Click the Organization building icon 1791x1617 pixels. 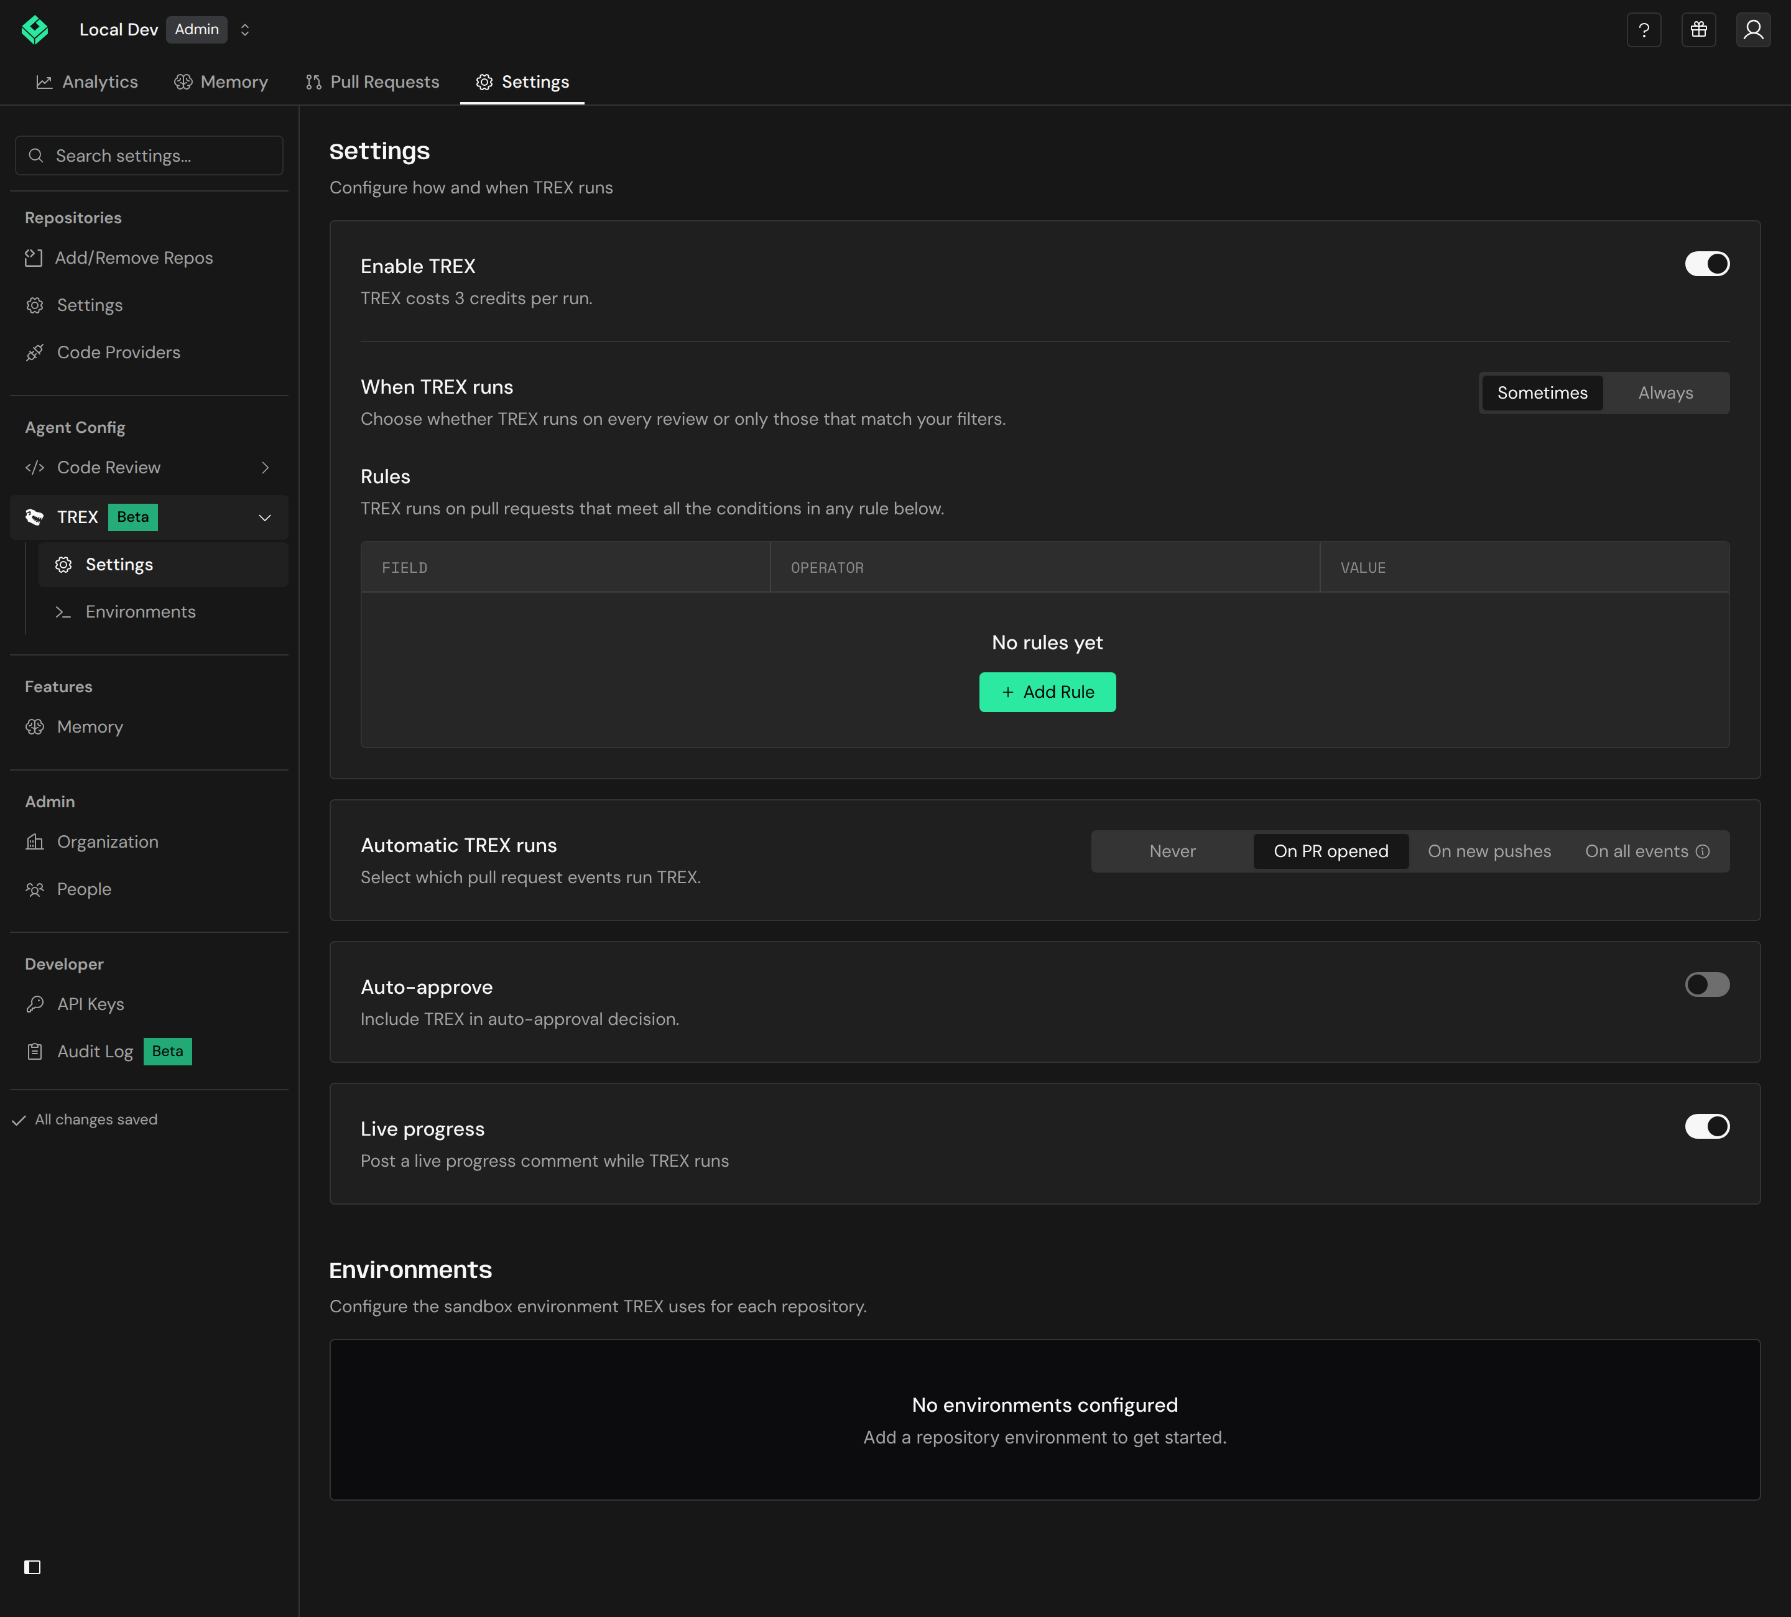click(x=35, y=841)
